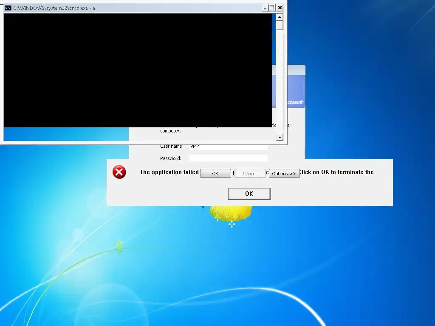Image resolution: width=435 pixels, height=326 pixels.
Task: Click the greyed Cancel button
Action: pyautogui.click(x=250, y=174)
